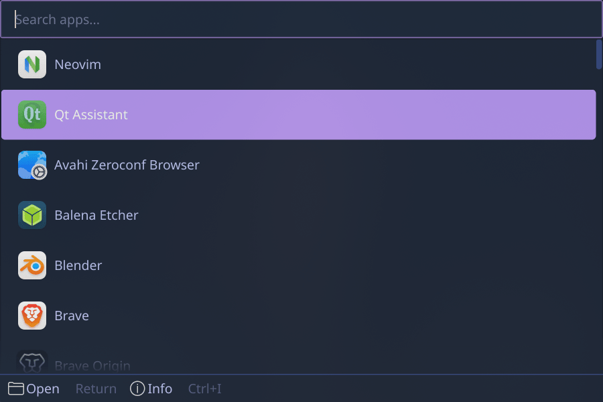Screen dimensions: 603x402
Task: Click the Avahi Zeroconf Browser icon
Action: 32,165
